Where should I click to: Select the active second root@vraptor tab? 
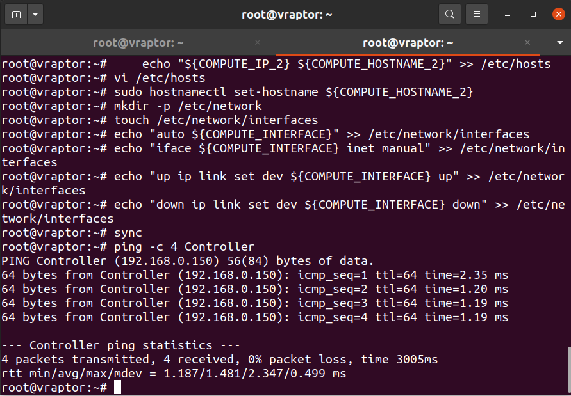click(408, 43)
